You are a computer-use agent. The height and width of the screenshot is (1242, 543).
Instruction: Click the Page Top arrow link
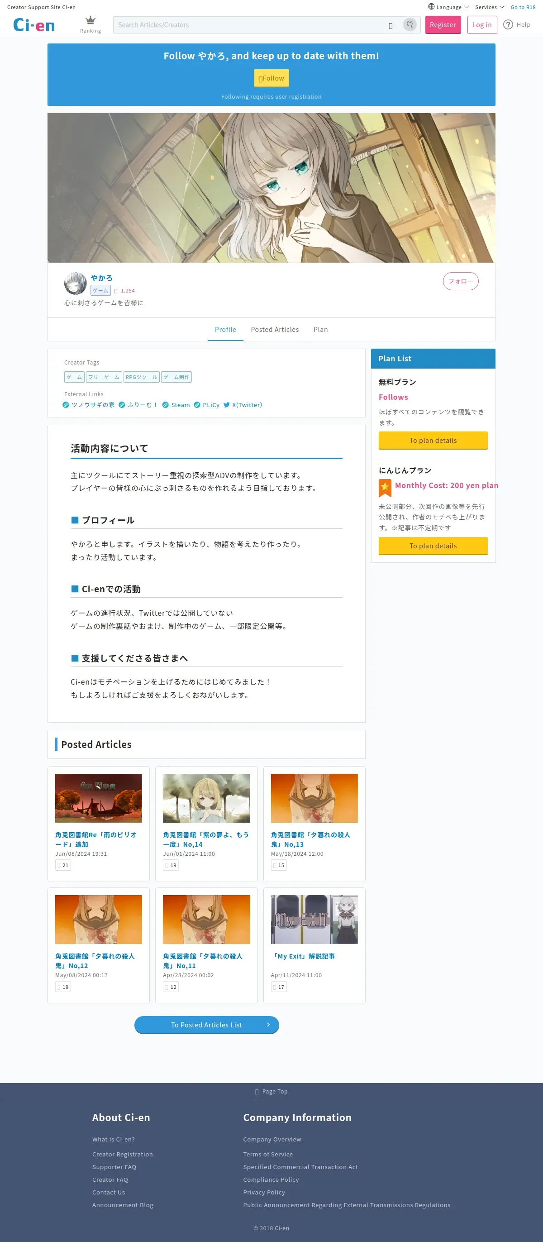pyautogui.click(x=271, y=1092)
